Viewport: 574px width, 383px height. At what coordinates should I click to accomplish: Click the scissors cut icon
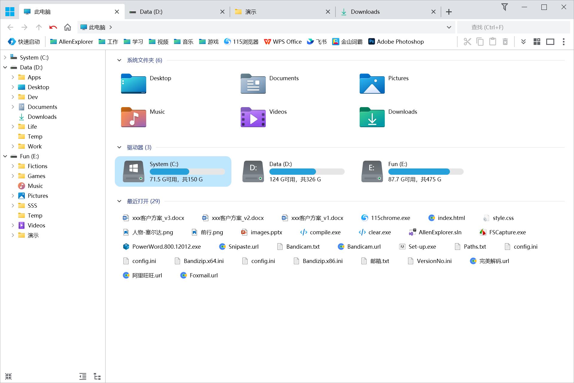[x=467, y=42]
